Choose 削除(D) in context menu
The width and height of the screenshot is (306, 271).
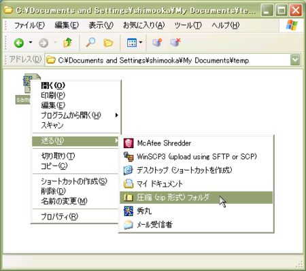pos(75,192)
